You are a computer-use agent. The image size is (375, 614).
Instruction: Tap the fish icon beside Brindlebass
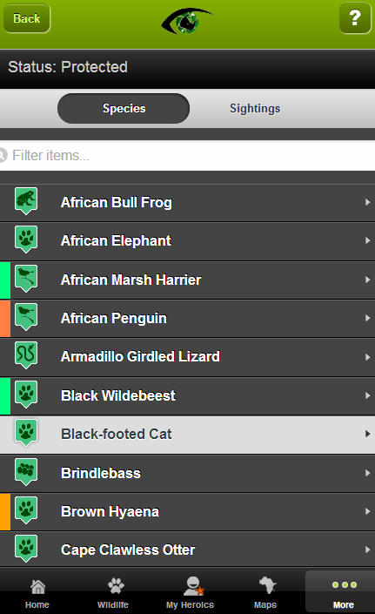[x=26, y=471]
